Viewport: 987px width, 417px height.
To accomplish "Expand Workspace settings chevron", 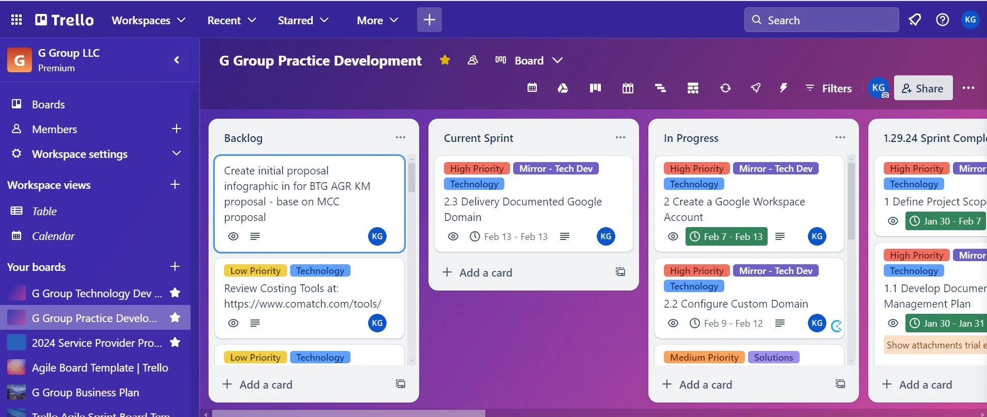I will pos(177,153).
